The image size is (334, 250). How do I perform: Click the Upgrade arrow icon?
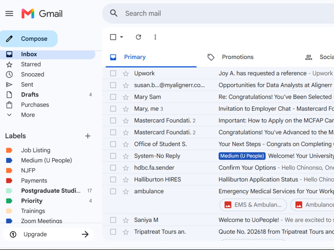point(85,234)
